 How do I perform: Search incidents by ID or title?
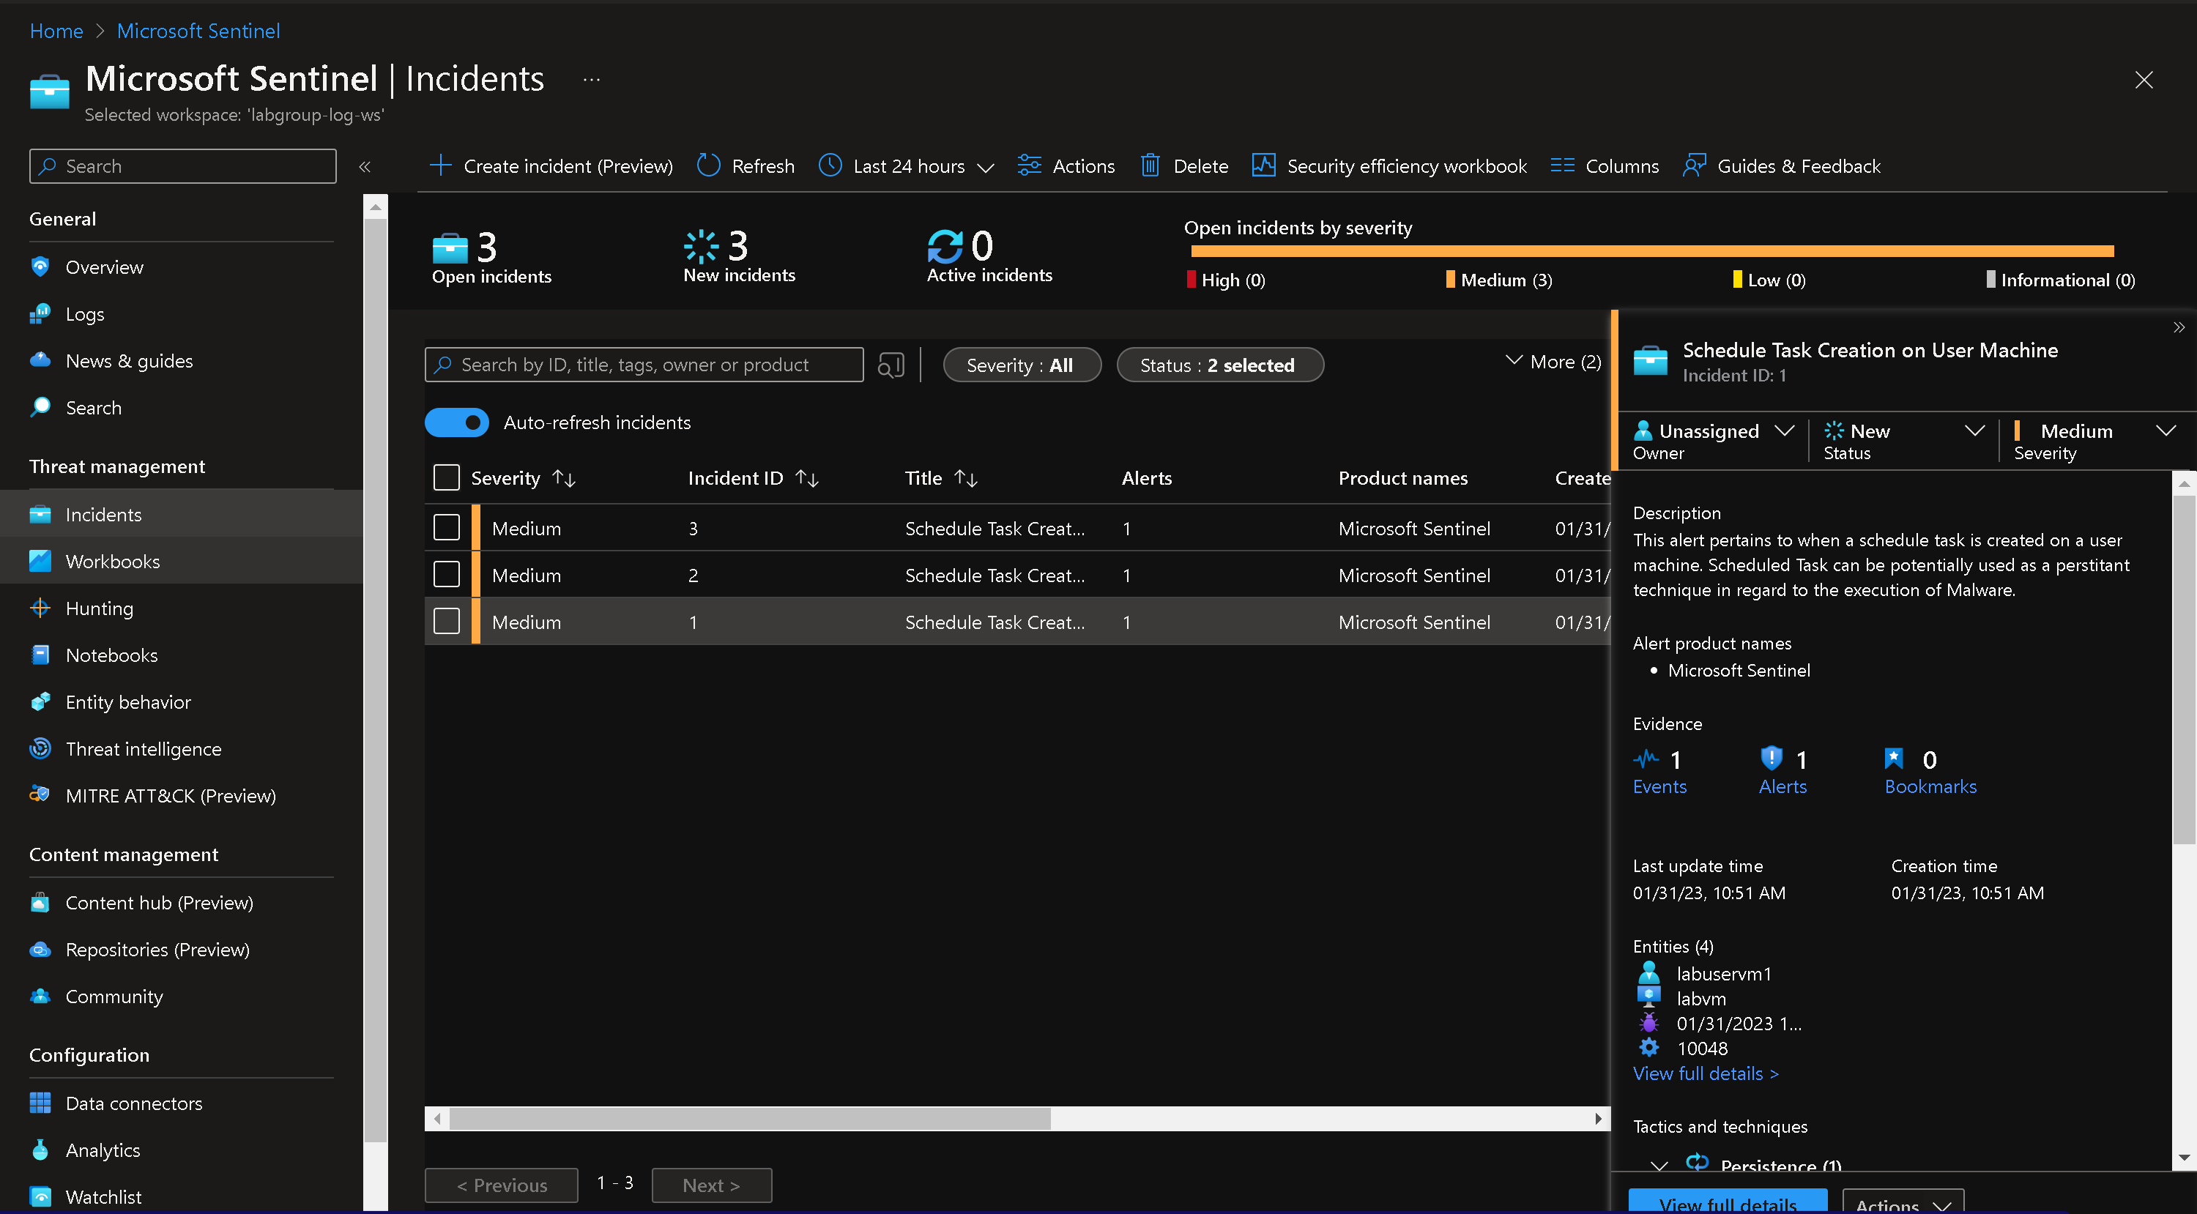coord(646,365)
